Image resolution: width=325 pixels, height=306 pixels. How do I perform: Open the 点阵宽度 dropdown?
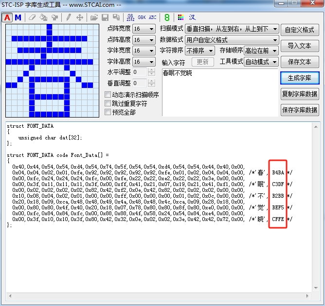pyautogui.click(x=144, y=29)
